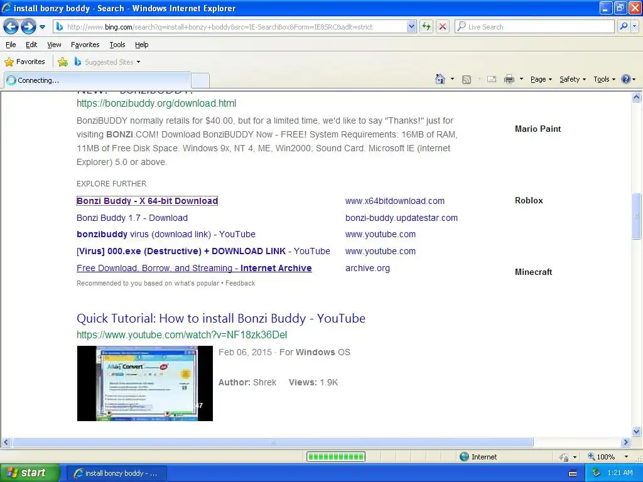Click vertical scrollbar up arrow

click(637, 97)
